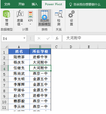
Task: Click the KPI indicator icon
Action: point(30,15)
